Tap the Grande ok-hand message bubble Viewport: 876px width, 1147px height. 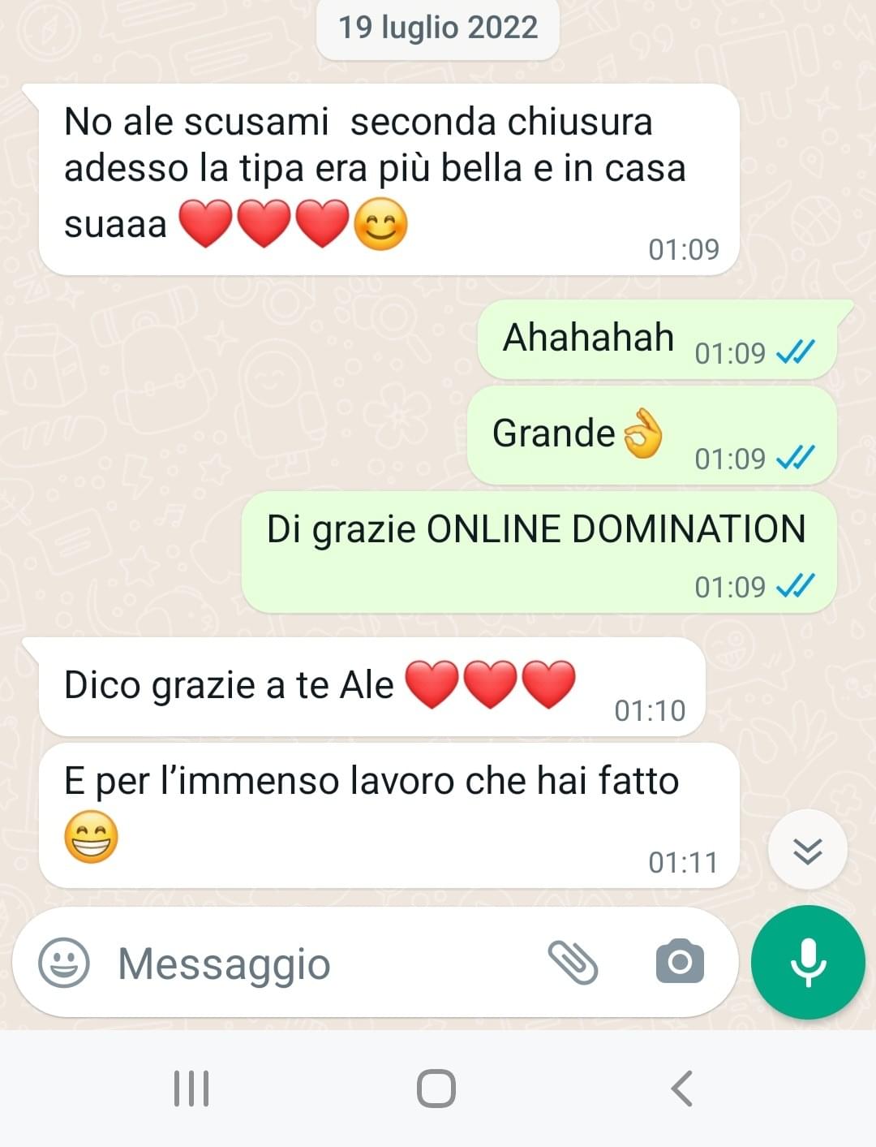pyautogui.click(x=652, y=436)
